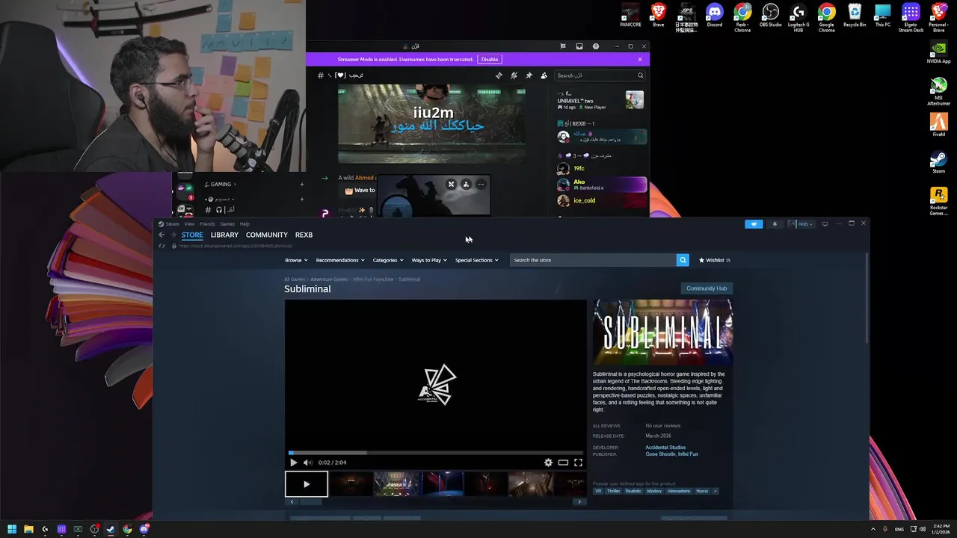Open more options on Discord video popout
The width and height of the screenshot is (957, 538).
point(481,184)
